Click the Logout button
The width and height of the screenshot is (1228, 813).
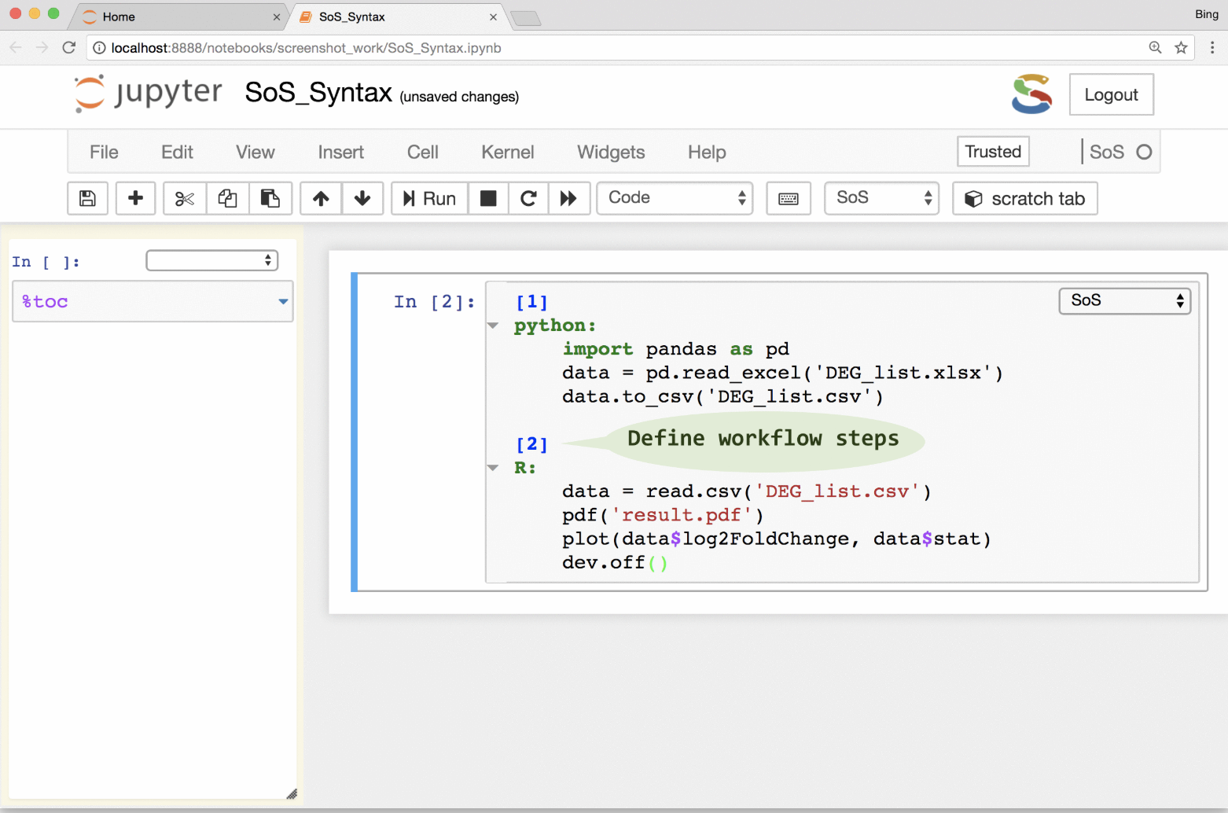[1111, 95]
